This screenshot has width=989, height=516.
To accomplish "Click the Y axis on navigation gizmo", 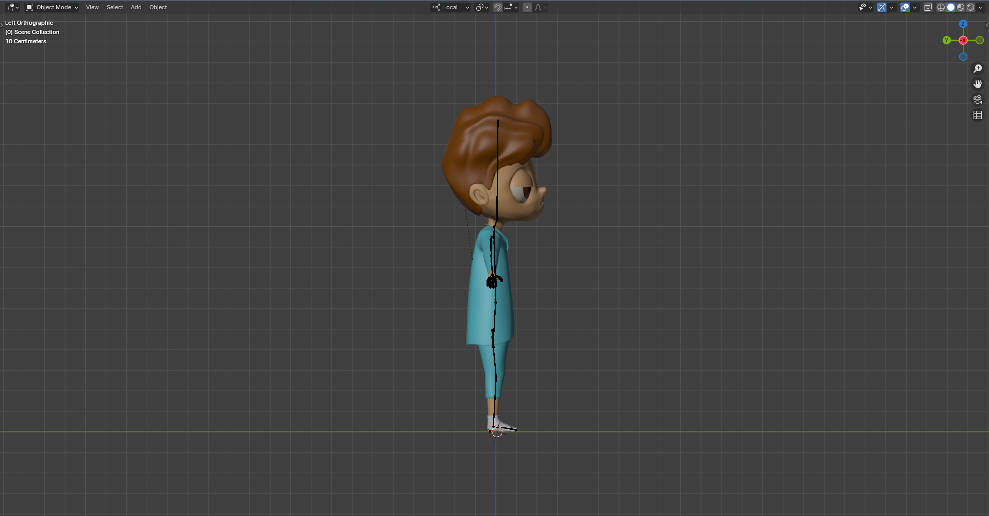I will 946,40.
